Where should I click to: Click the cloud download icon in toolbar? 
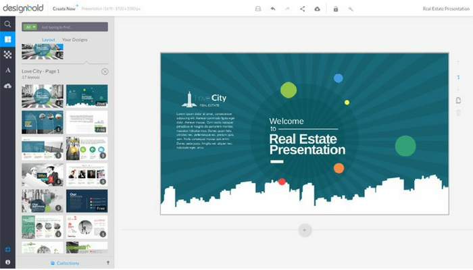317,9
